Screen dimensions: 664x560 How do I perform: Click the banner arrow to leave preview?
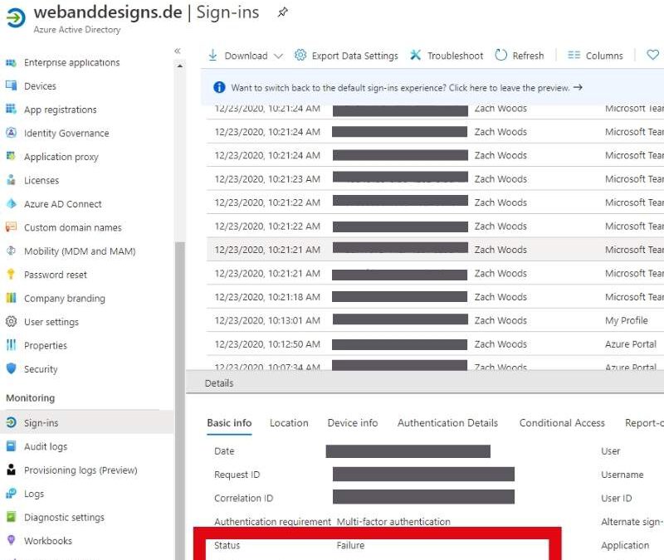[x=578, y=88]
